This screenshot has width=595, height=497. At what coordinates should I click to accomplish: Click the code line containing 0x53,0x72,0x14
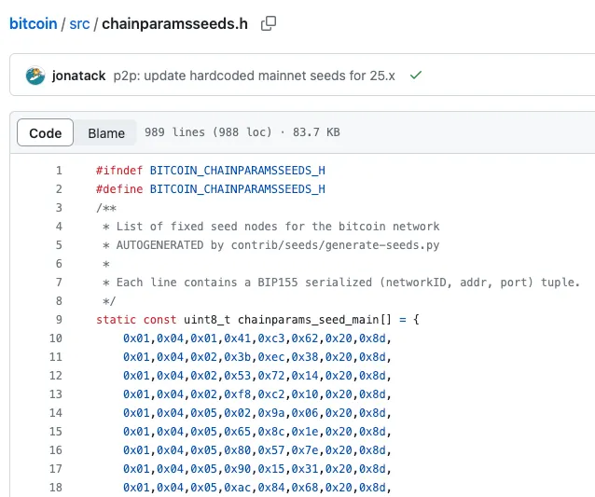coord(257,376)
